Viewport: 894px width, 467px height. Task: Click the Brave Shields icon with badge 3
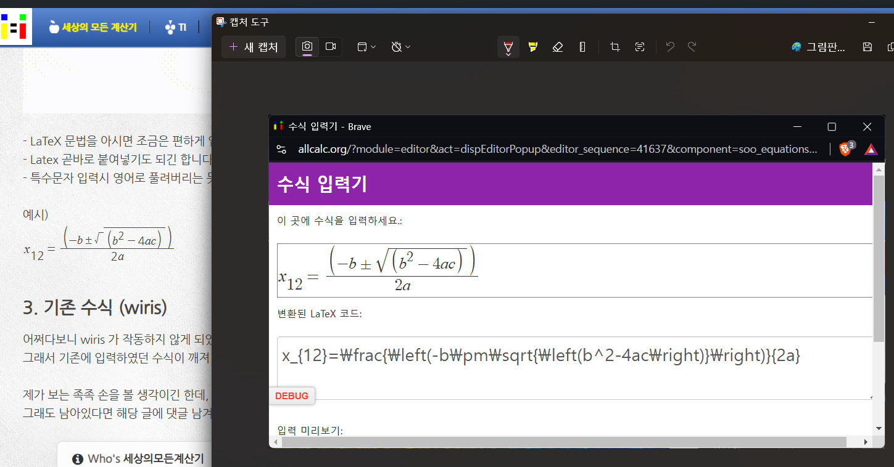846,148
